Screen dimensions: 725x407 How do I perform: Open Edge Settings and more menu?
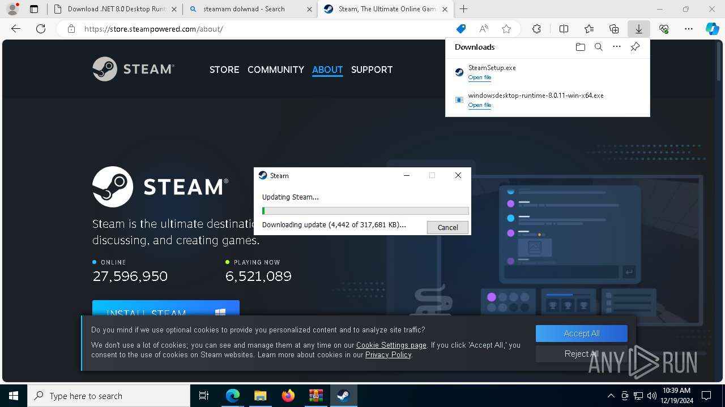(689, 29)
